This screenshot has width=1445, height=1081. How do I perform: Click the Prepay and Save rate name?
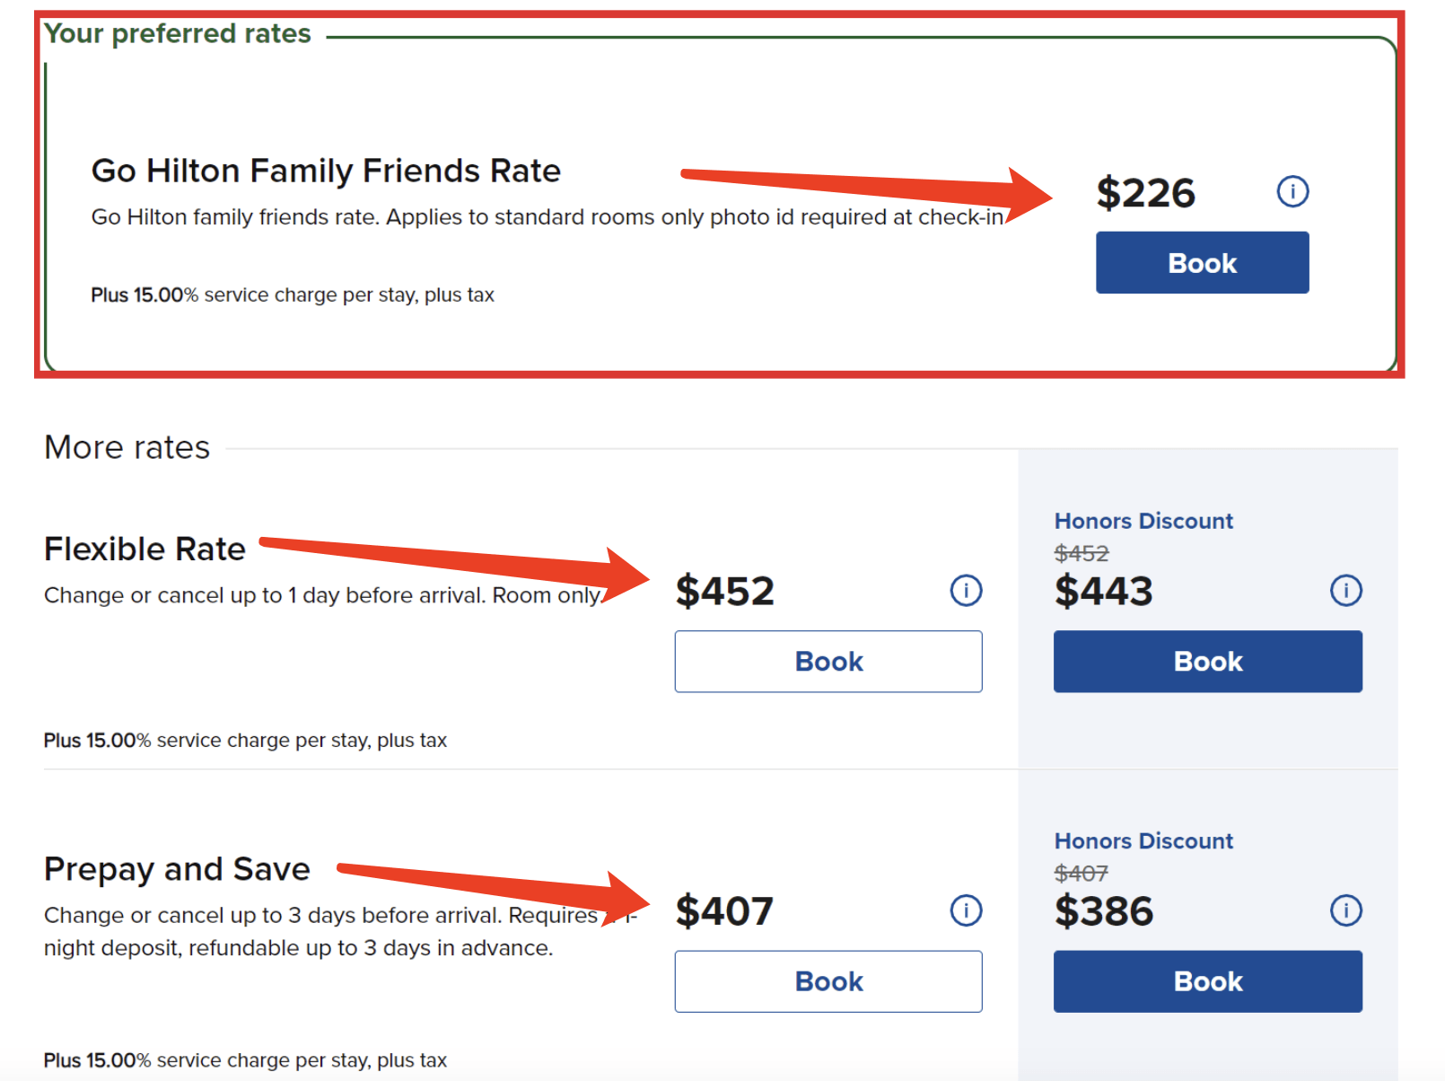tap(177, 867)
